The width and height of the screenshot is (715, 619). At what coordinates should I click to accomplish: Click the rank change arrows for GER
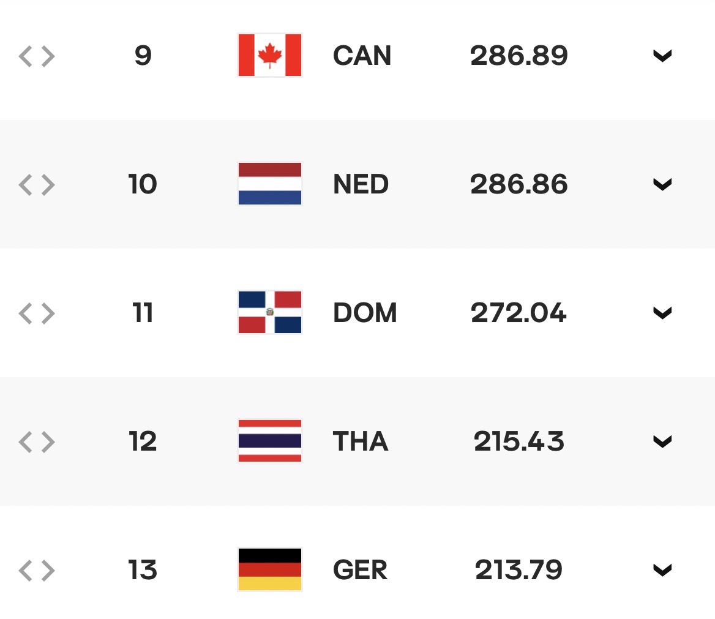point(37,571)
